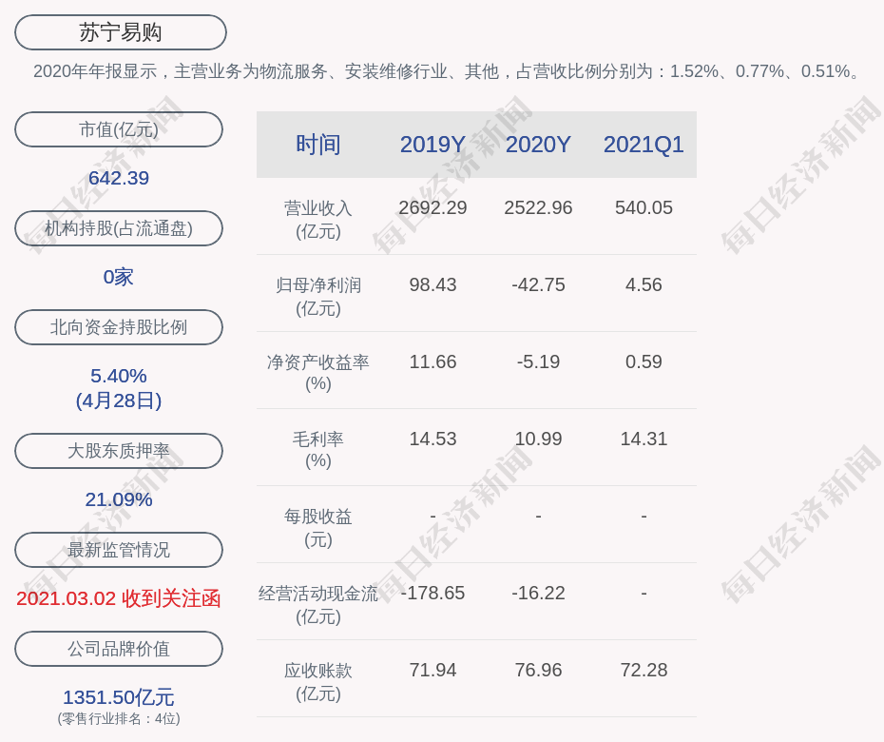Image resolution: width=884 pixels, height=742 pixels.
Task: Click the 2019Y column header
Action: [x=432, y=145]
